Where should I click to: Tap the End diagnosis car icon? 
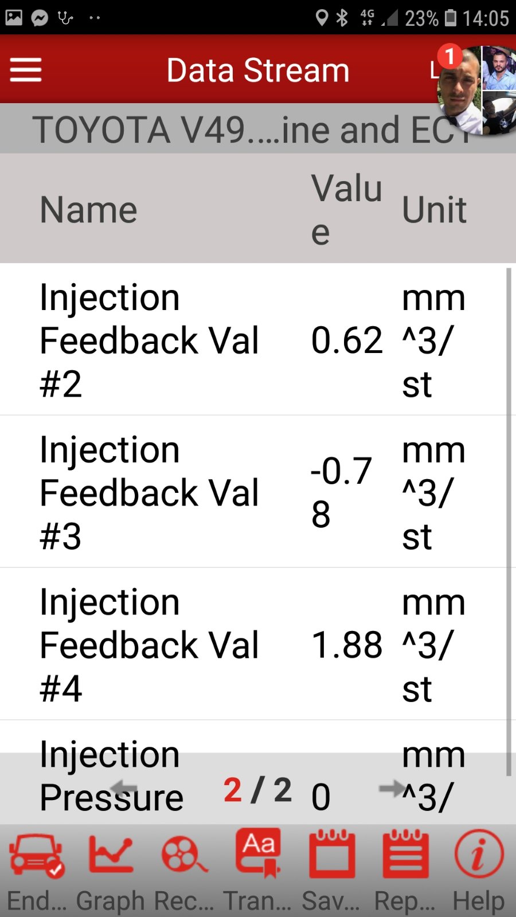37,855
